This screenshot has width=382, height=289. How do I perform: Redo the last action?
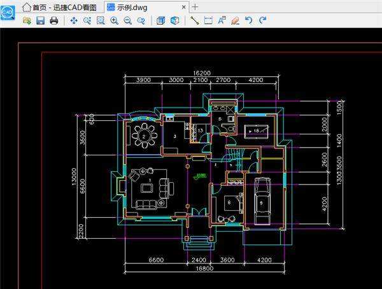click(262, 20)
